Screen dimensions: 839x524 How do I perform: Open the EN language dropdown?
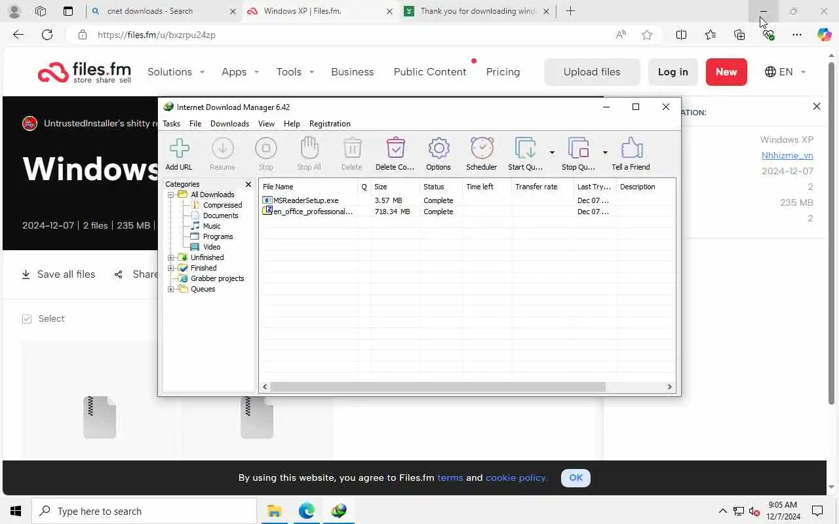[785, 72]
